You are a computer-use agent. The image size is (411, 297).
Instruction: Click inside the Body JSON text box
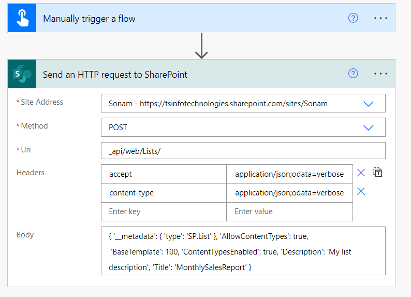pos(243,251)
